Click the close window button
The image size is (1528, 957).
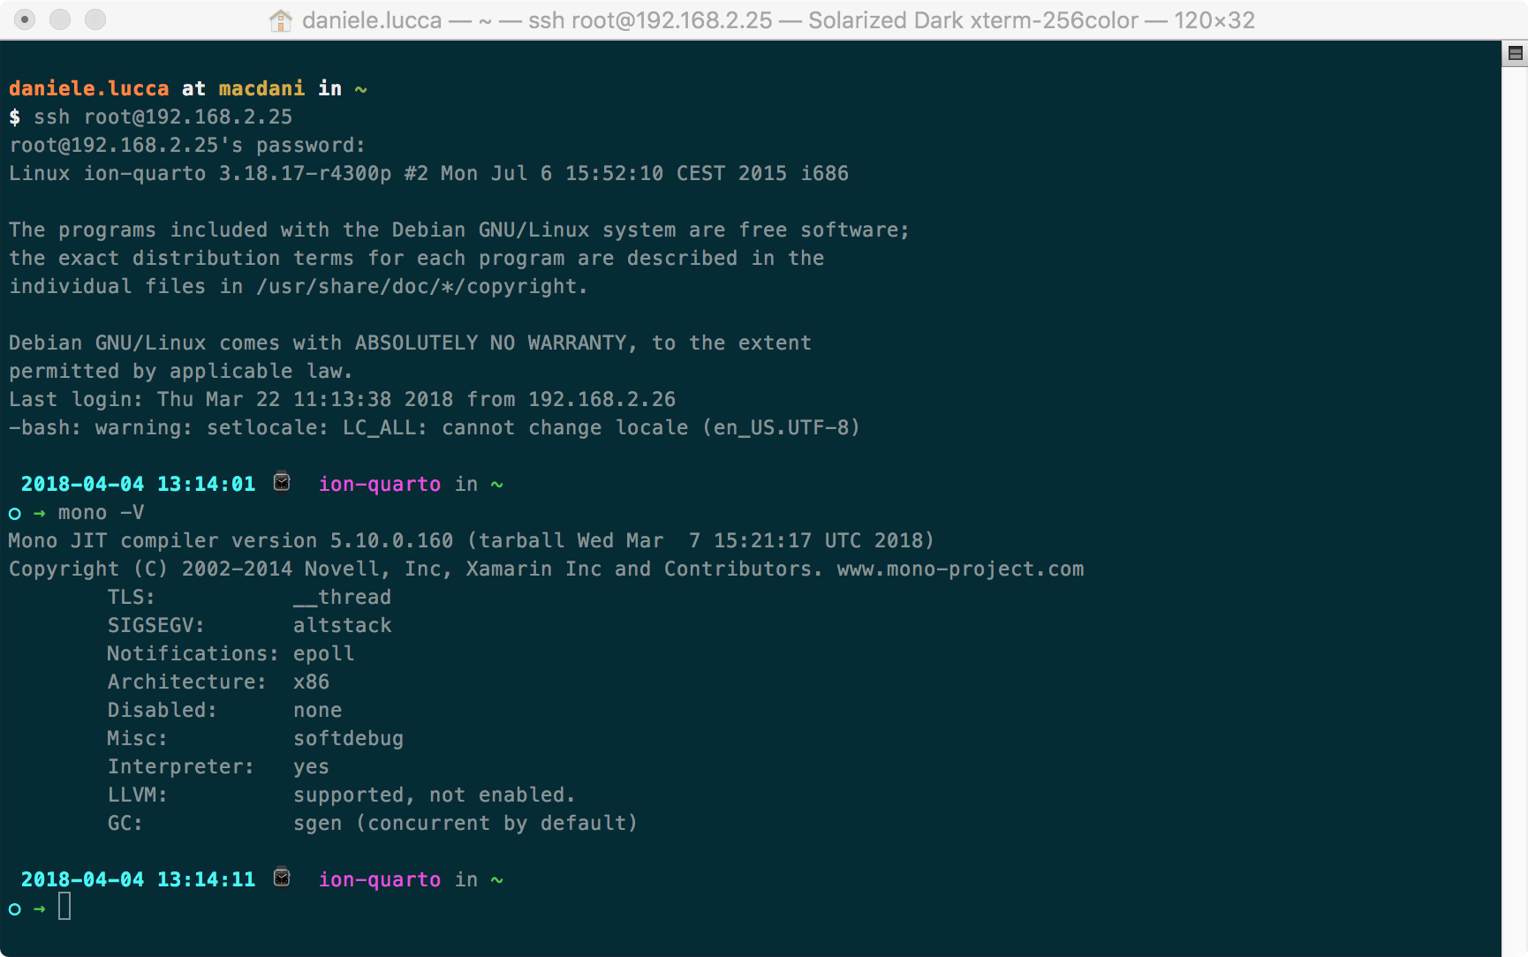[x=25, y=19]
